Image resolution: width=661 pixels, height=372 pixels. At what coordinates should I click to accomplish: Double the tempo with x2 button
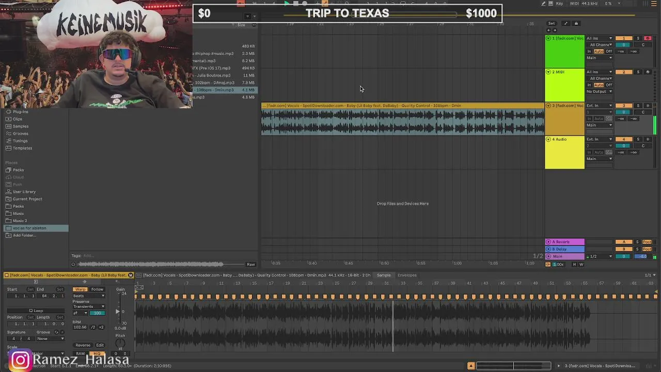(x=101, y=327)
